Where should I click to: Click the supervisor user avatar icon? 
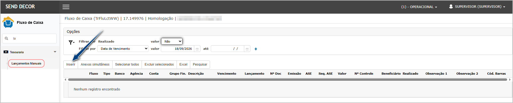tap(451, 6)
